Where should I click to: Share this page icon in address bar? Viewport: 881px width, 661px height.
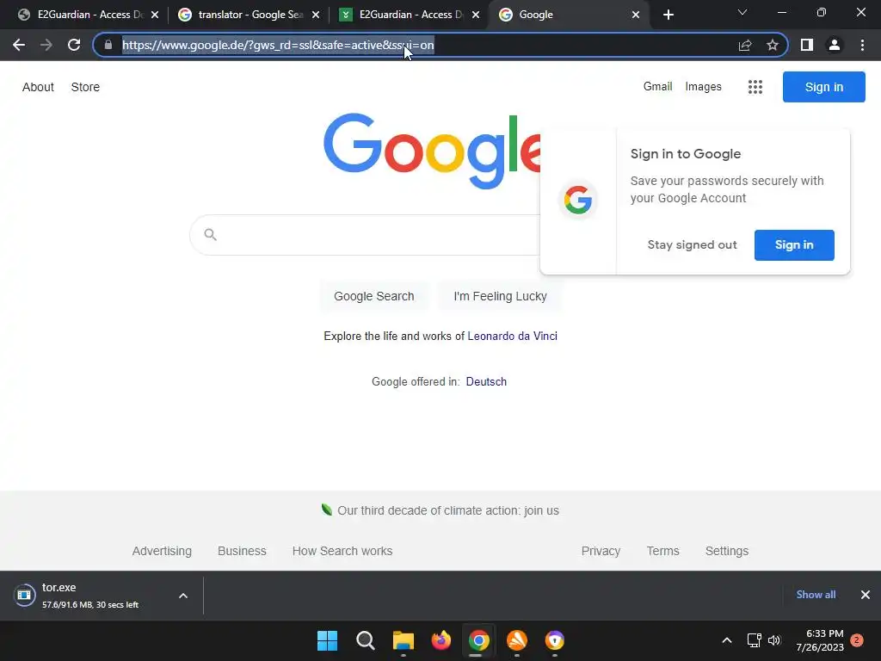(x=745, y=45)
